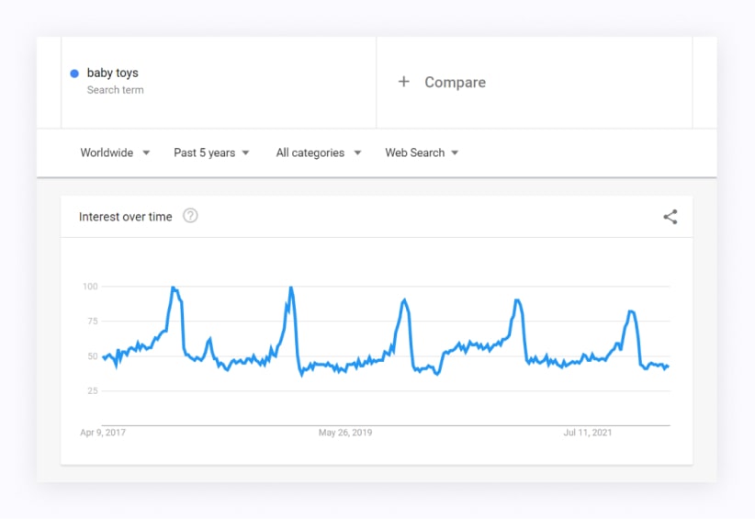Open the All categories dropdown

[318, 152]
